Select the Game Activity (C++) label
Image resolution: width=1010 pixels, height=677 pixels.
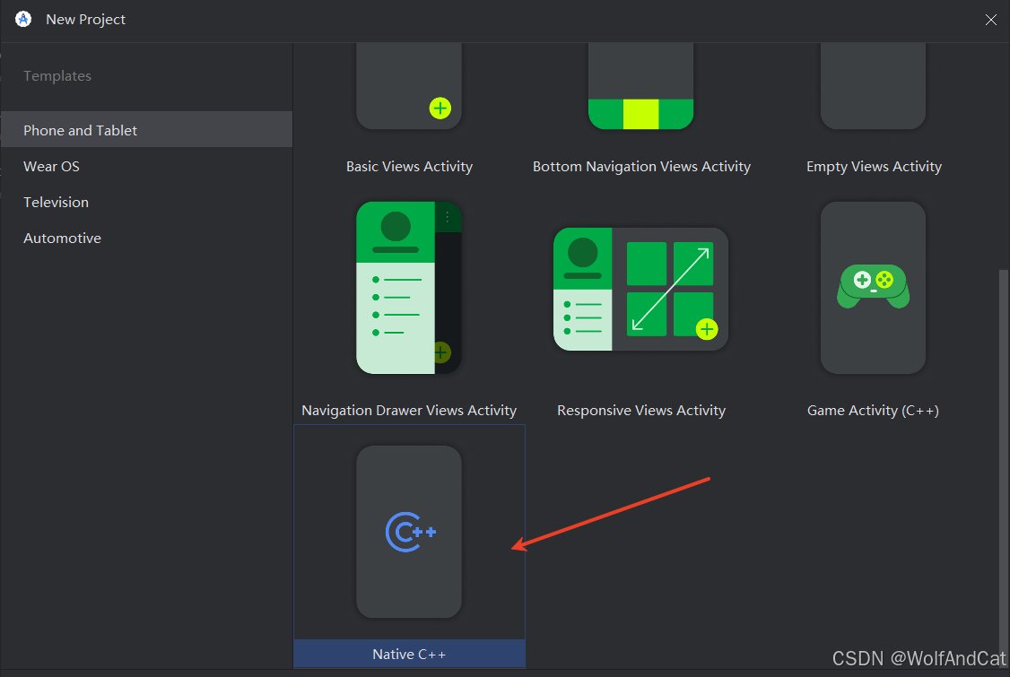[873, 411]
